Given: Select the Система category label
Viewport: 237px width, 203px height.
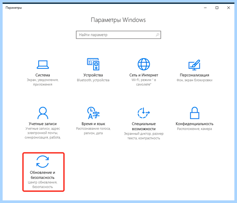Looking at the screenshot, I should point(43,75).
